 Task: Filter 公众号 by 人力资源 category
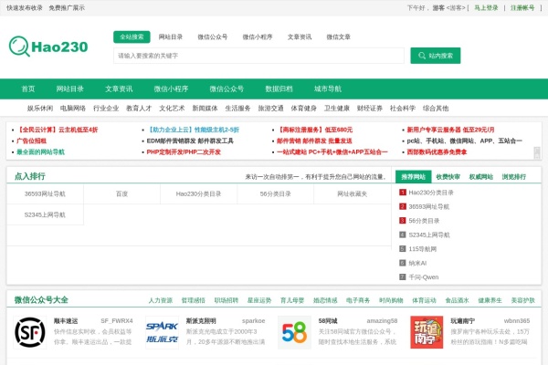click(161, 300)
